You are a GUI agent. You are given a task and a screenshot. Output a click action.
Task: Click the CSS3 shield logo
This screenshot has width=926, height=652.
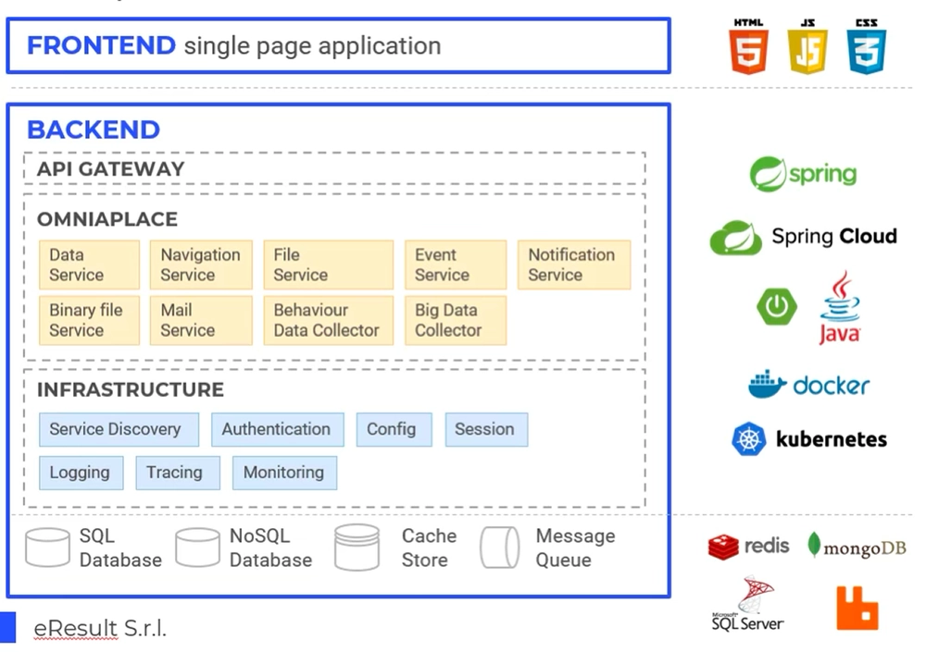[867, 46]
